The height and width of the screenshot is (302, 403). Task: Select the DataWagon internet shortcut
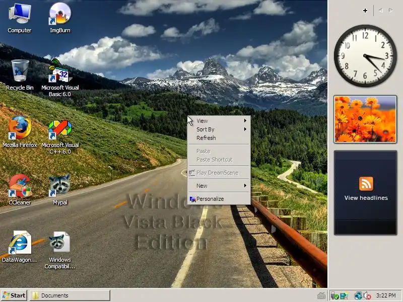pyautogui.click(x=20, y=247)
